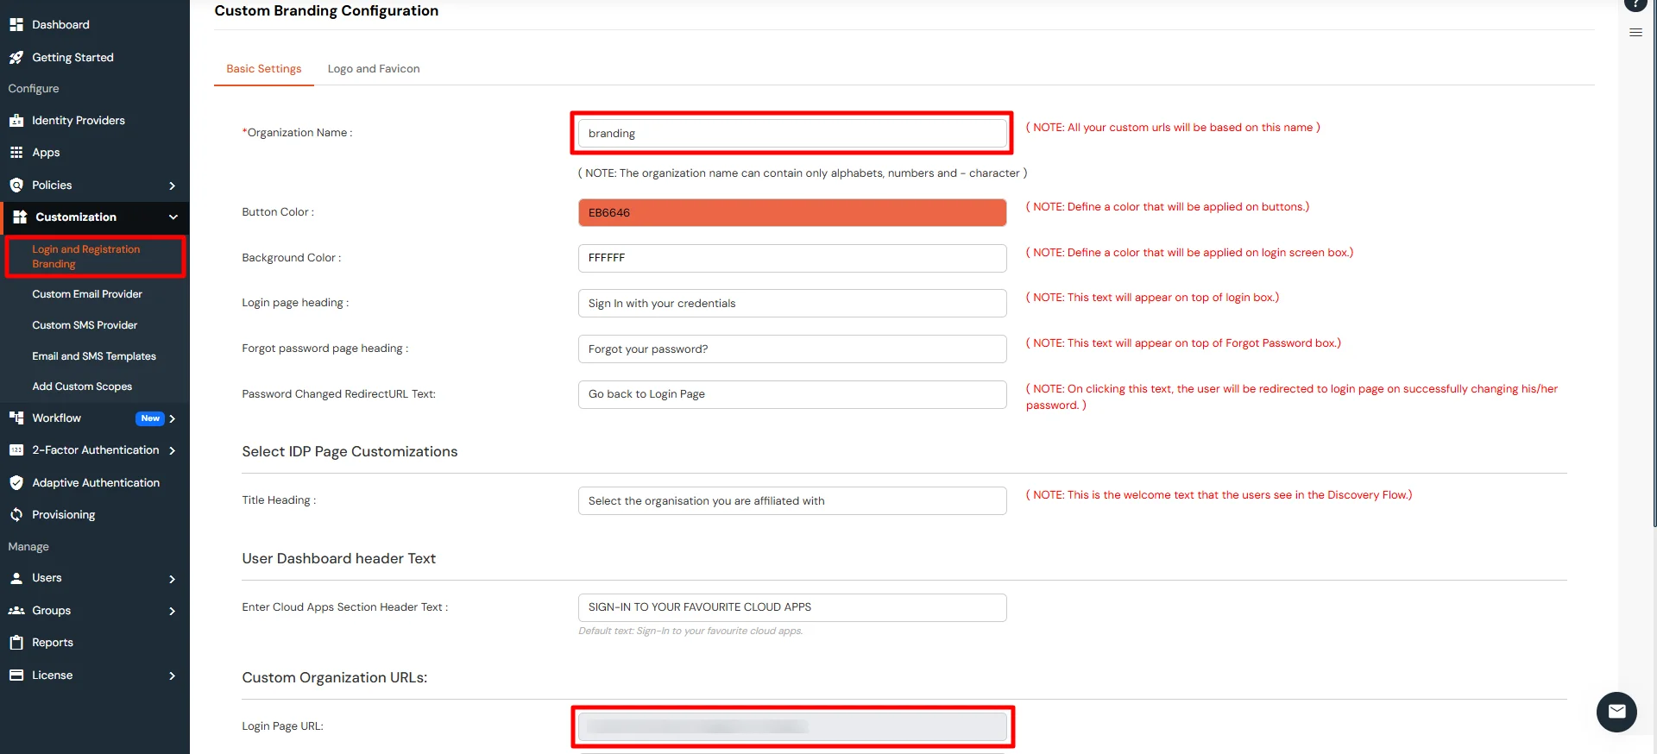Pick background color in FFFFFF field
Image resolution: width=1657 pixels, height=754 pixels.
tap(792, 258)
